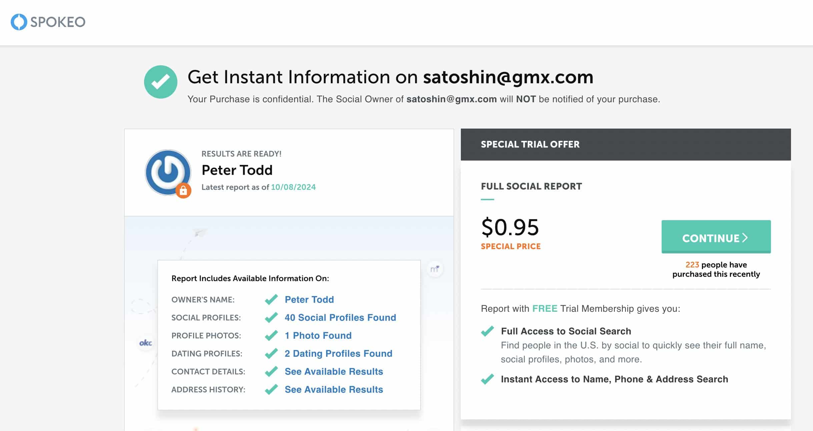The height and width of the screenshot is (431, 813).
Task: Click checkmark next to Full Access to Social Search
Action: 487,331
